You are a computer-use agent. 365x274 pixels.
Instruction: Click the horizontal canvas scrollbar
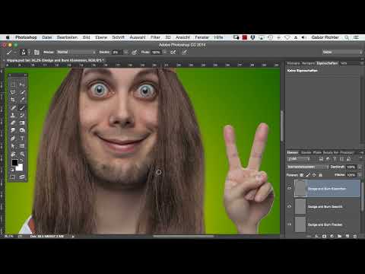(183, 237)
